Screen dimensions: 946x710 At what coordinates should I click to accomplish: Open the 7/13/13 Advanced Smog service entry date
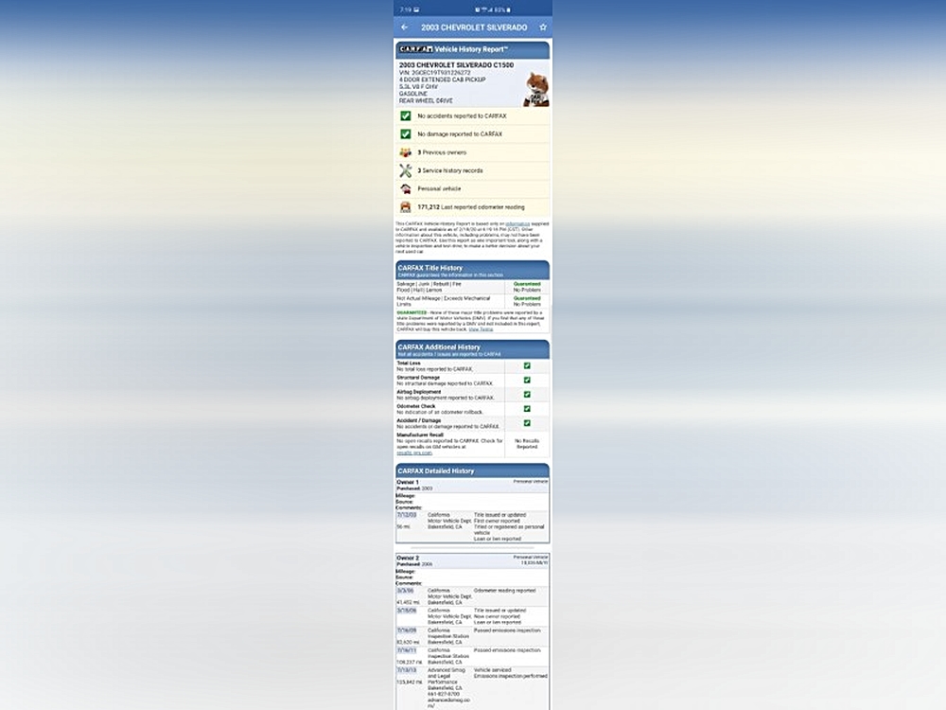(407, 670)
